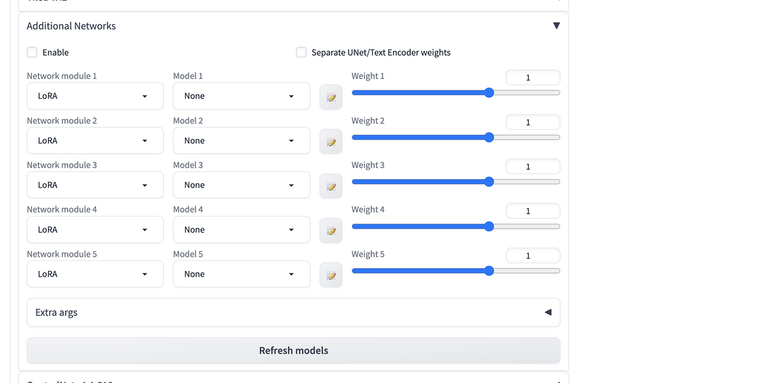Tick the Enable checkbox
Viewport: 775px width, 383px height.
[x=32, y=52]
